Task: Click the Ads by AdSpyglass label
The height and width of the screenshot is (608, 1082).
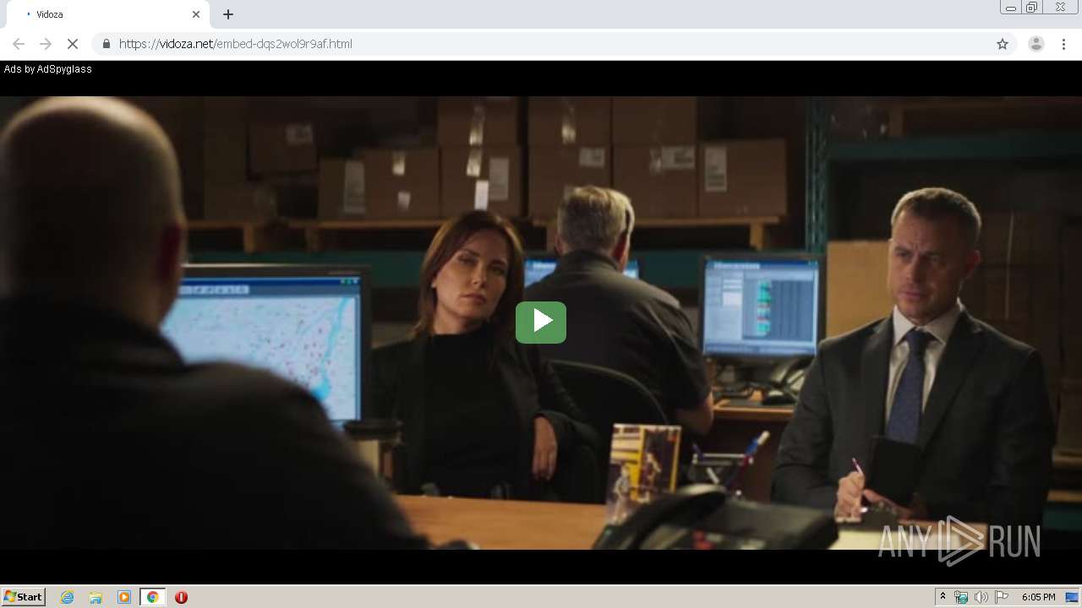Action: 48,69
